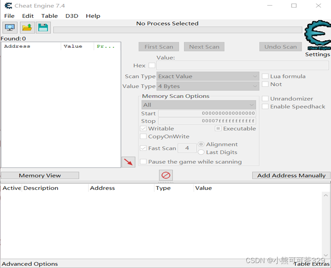This screenshot has width=331, height=268.
Task: Click Add Address Manually
Action: pyautogui.click(x=291, y=175)
